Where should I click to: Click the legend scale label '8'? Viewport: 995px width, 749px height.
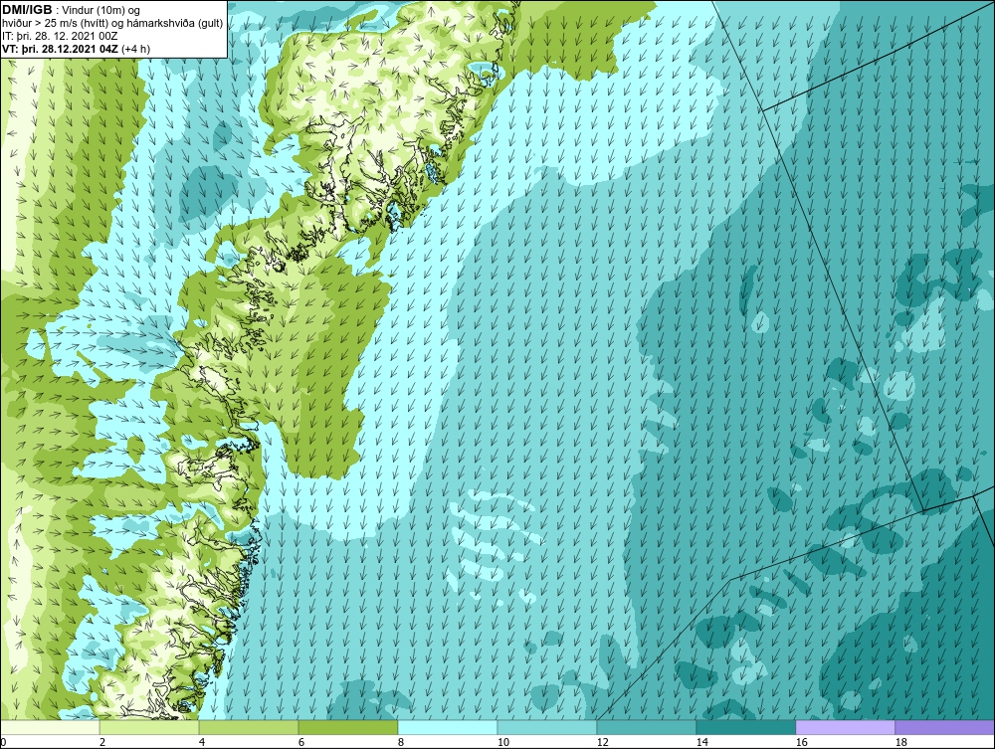coord(401,742)
